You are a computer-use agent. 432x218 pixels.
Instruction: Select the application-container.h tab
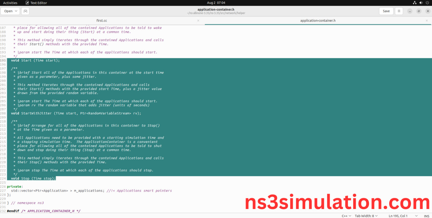point(317,21)
